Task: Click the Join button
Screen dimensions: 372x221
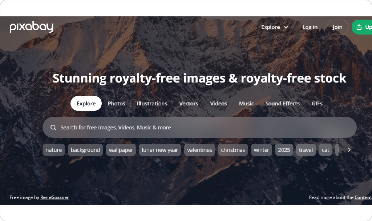Action: coord(337,27)
